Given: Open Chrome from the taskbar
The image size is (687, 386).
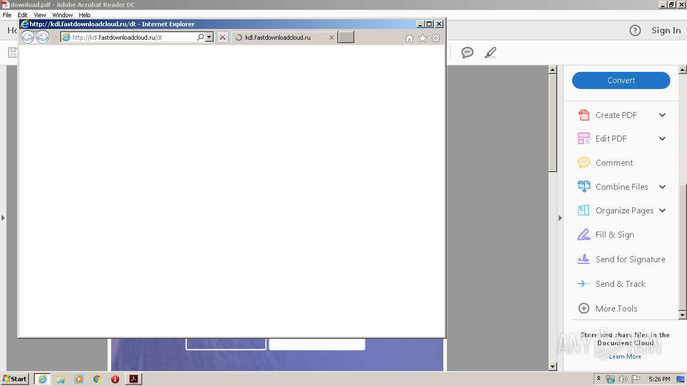Looking at the screenshot, I should coord(97,379).
